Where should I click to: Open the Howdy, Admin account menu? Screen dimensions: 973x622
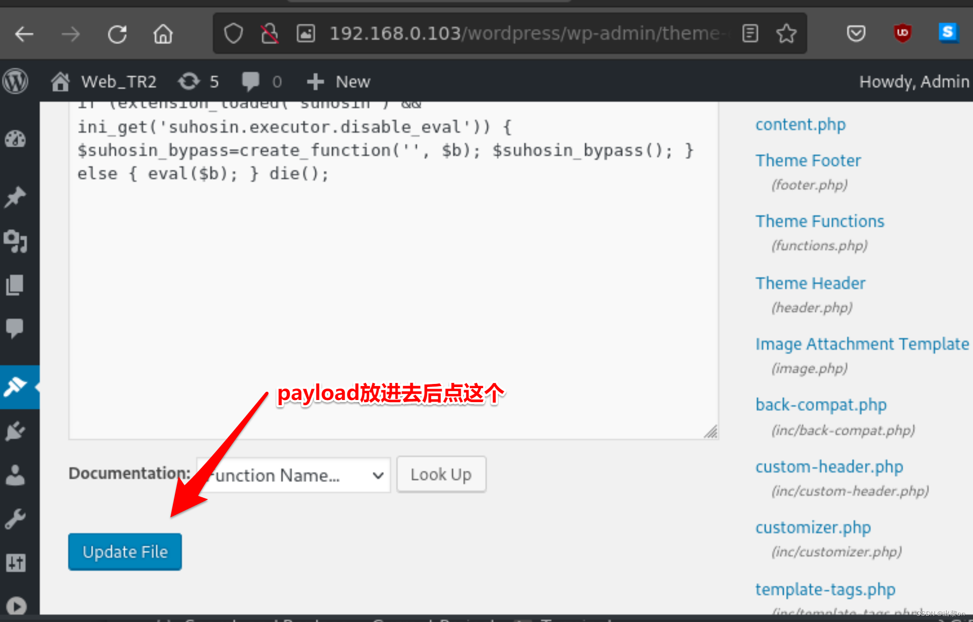pyautogui.click(x=914, y=81)
